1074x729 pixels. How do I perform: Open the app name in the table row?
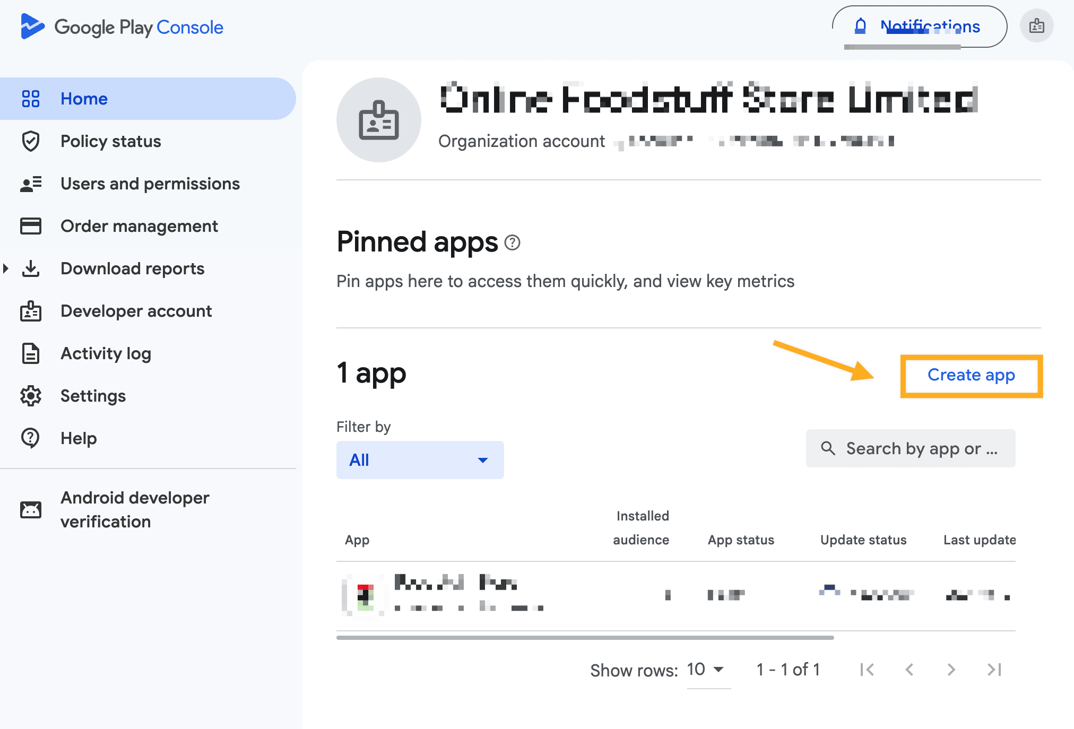click(x=456, y=583)
